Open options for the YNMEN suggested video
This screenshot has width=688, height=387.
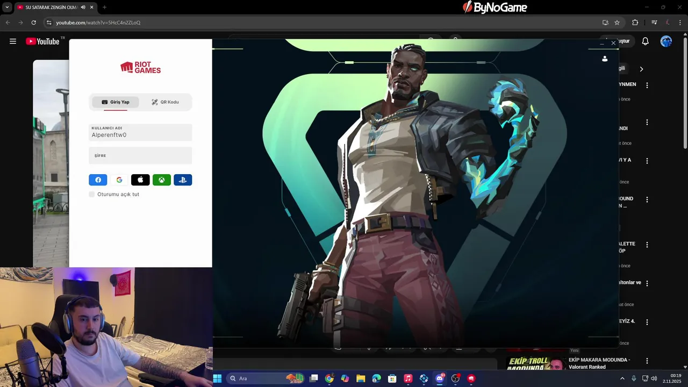(647, 85)
